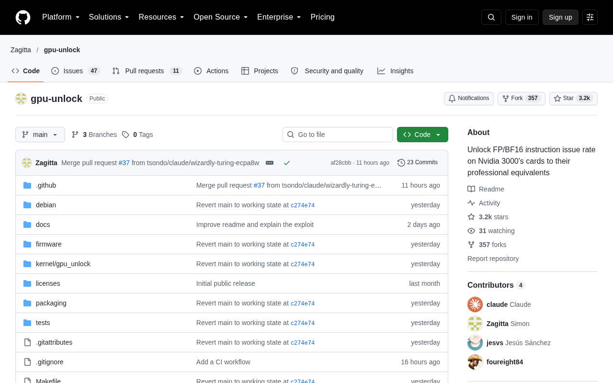Open the Activity link in About

[x=484, y=203]
